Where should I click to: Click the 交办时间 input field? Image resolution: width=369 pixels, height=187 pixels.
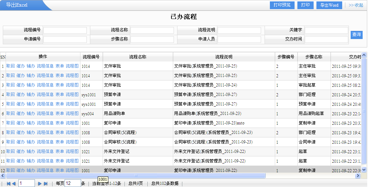point(326,39)
